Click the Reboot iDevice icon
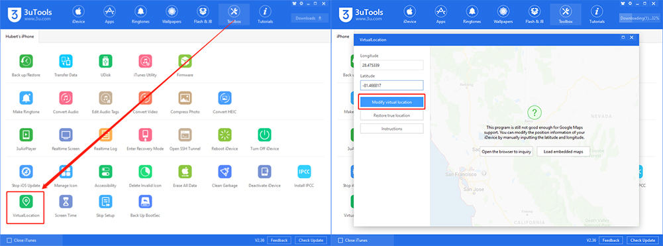Viewport: 663px width, 246px height. 225,135
